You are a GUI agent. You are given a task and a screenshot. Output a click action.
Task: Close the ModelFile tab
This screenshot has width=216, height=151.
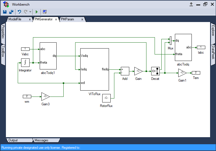pyautogui.click(x=30, y=19)
